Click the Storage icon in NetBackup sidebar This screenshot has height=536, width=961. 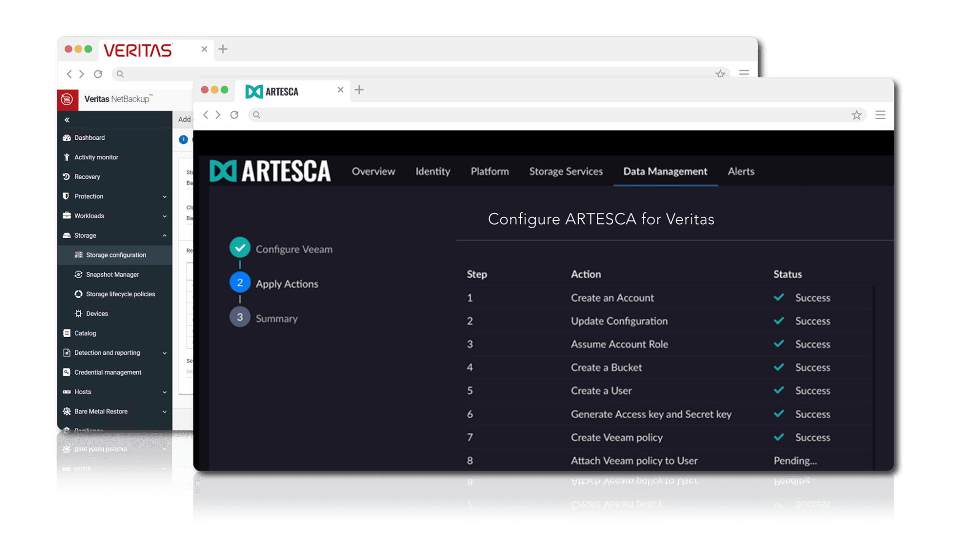pyautogui.click(x=66, y=235)
